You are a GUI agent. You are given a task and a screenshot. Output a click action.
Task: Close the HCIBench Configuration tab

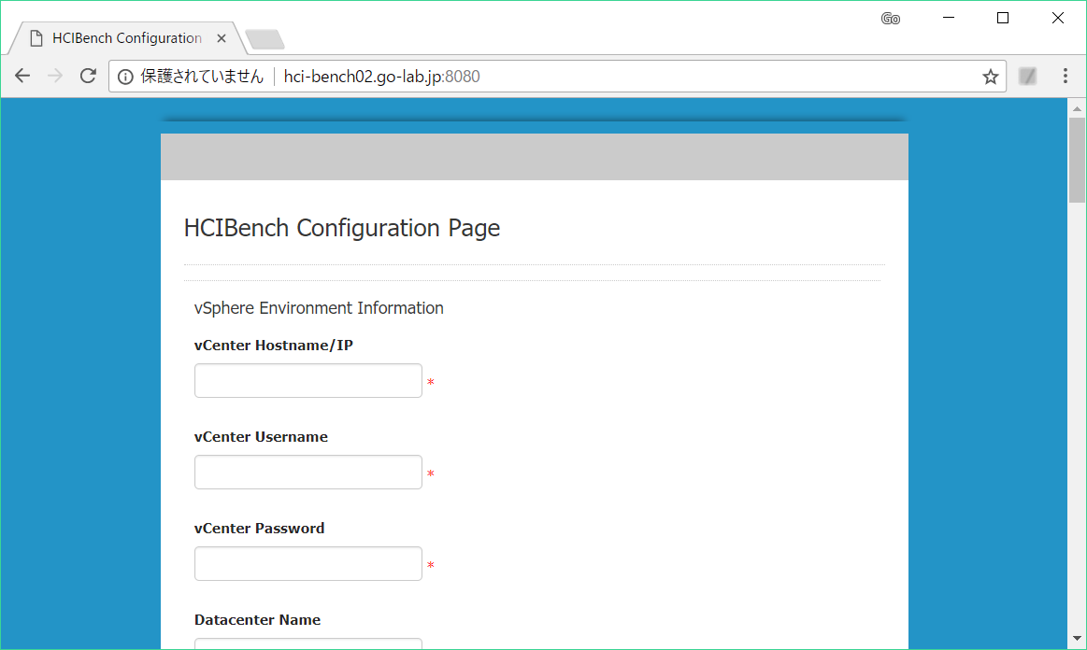tap(222, 38)
